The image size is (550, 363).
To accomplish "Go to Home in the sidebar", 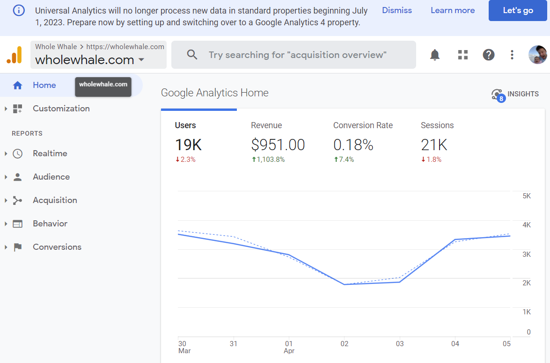I will 44,85.
